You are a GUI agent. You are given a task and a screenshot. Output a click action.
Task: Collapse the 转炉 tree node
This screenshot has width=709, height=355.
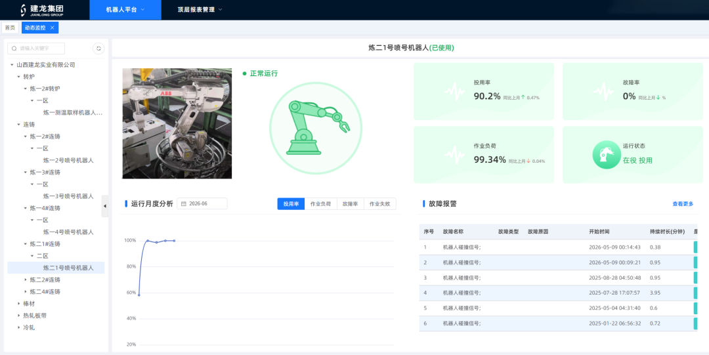[x=18, y=76]
